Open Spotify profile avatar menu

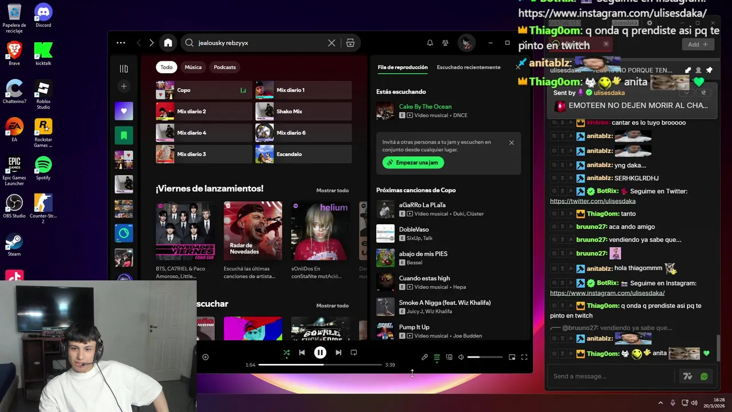tap(467, 43)
